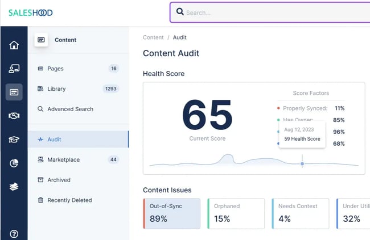This screenshot has height=240, width=370.
Task: Open Advanced Search menu item
Action: point(79,109)
